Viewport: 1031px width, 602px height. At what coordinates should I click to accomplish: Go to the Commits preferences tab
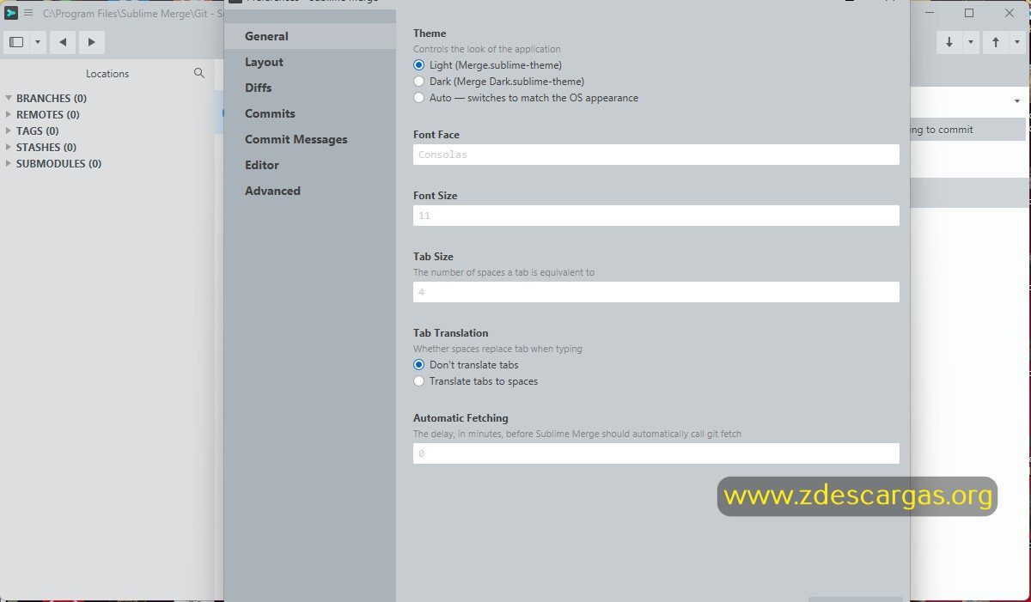(x=310, y=113)
